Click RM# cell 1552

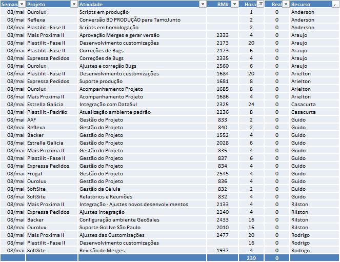click(x=223, y=135)
